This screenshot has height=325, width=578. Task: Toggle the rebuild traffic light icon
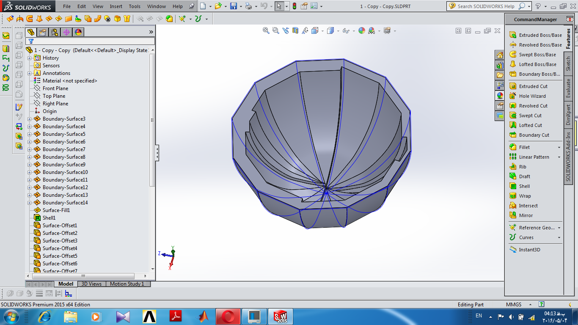[294, 6]
